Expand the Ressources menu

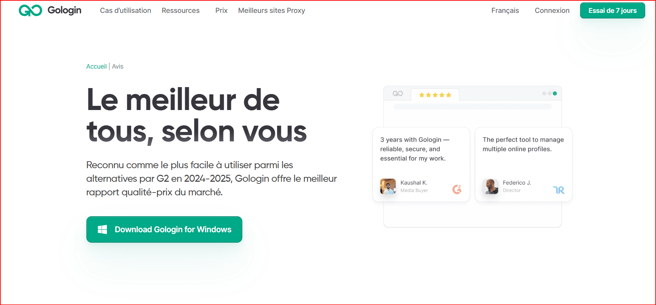(180, 10)
